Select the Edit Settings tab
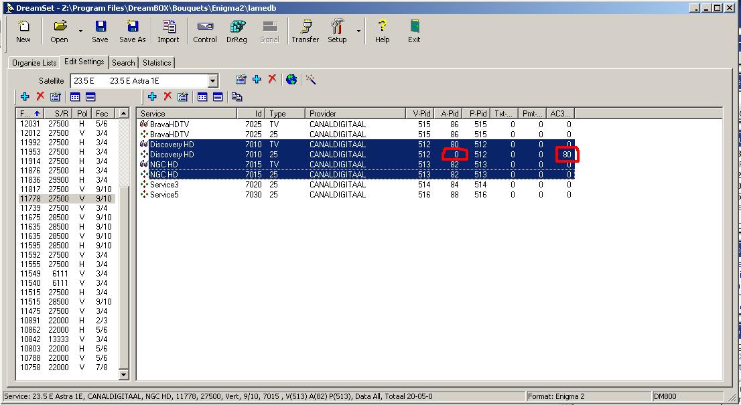The image size is (741, 405). [x=84, y=62]
